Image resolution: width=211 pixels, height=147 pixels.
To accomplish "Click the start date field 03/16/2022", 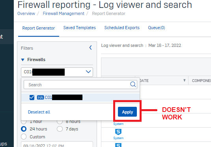I will (x=57, y=144).
